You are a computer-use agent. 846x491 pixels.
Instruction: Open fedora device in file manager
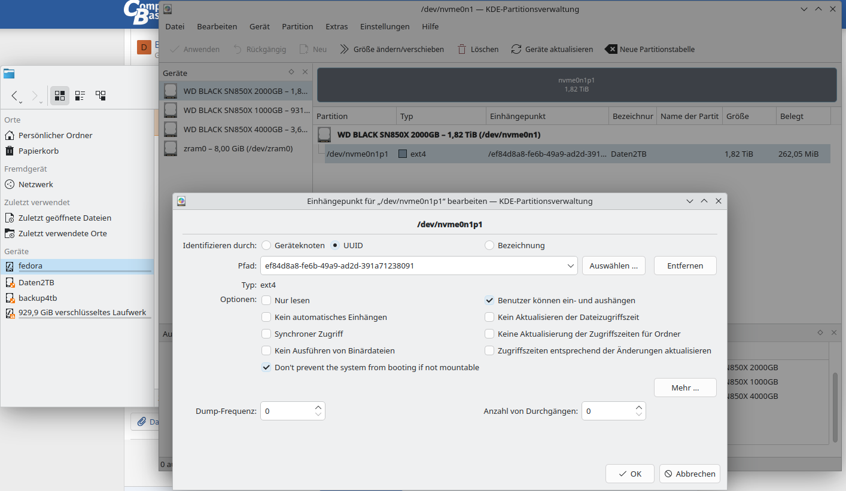(x=77, y=266)
